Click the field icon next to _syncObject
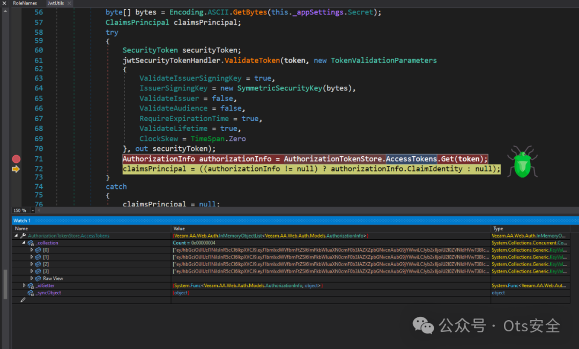The image size is (579, 349). (31, 293)
